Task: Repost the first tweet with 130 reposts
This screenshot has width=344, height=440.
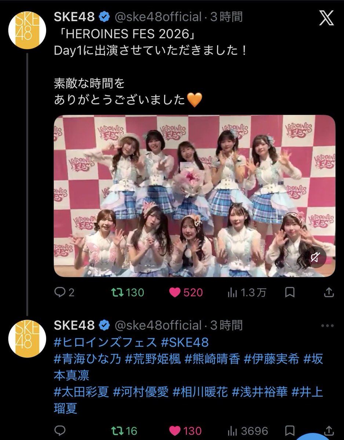Action: point(128,292)
